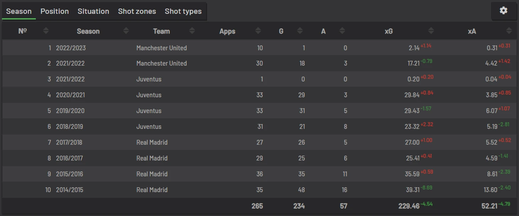Viewport: 519px width, 216px height.
Task: Open the Situation tab
Action: pyautogui.click(x=93, y=11)
